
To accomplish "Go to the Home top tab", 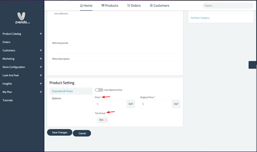I will coord(86,6).
